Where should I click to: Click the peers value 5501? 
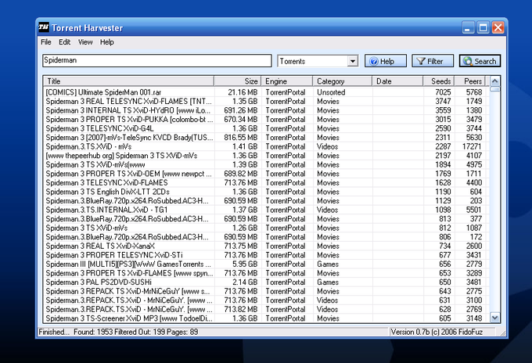473,210
